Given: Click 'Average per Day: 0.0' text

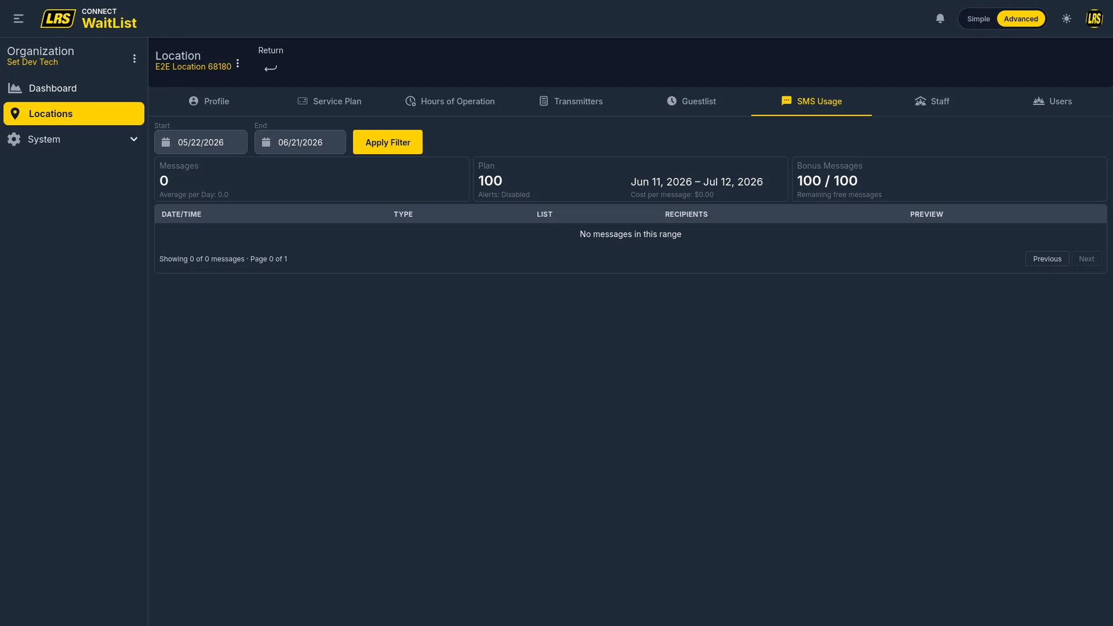Looking at the screenshot, I should [x=194, y=195].
